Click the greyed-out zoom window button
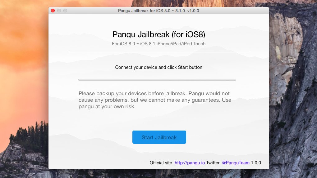Viewport: 317px width, 178px height. click(x=65, y=11)
